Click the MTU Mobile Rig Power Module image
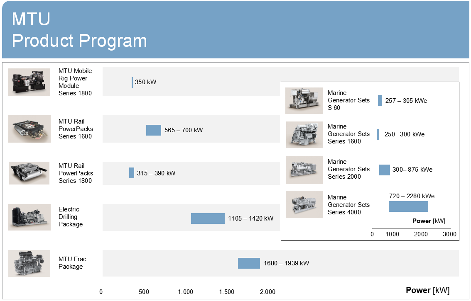 tap(29, 82)
